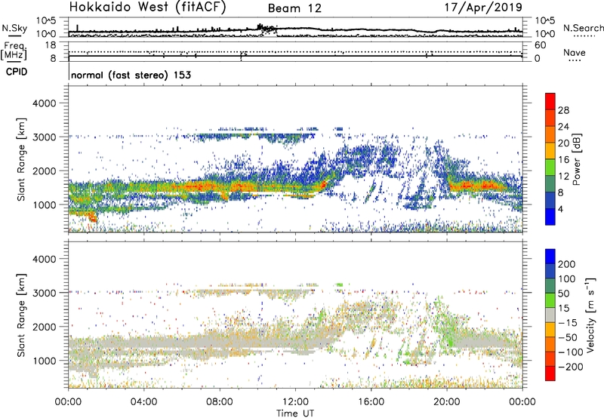Click the green velocity patch near 14:20 at 3200 km
Viewport: 604px width, 418px height.
click(339, 284)
